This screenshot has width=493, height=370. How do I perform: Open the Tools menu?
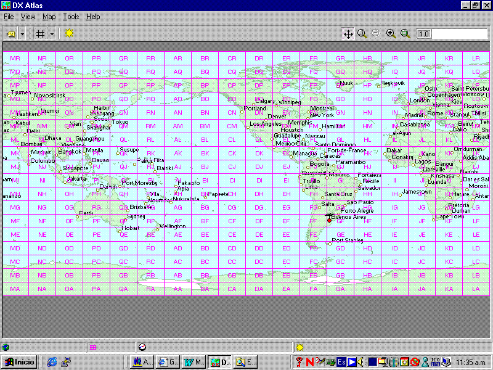pyautogui.click(x=71, y=17)
